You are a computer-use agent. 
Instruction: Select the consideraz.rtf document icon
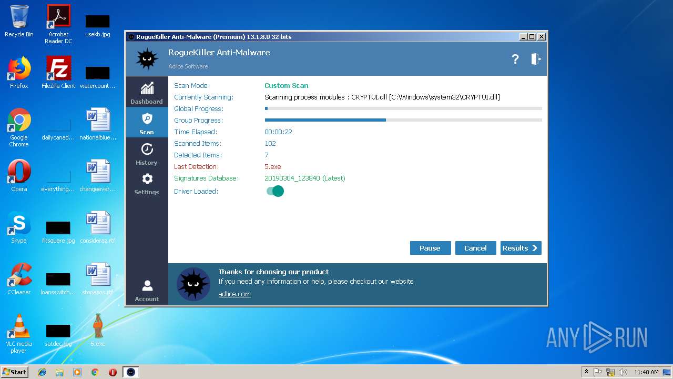point(98,227)
